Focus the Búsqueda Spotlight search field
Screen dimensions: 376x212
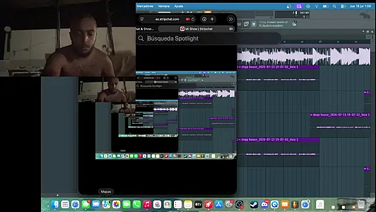point(209,38)
